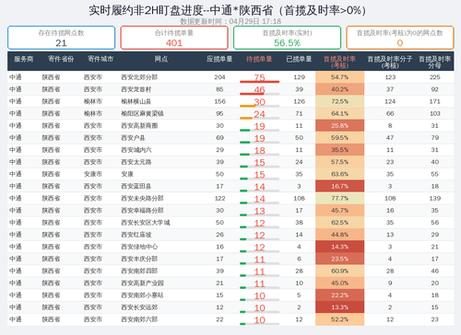Select the 西安北郊分部 network name
Viewport: 461px width, 335px height.
click(139, 77)
